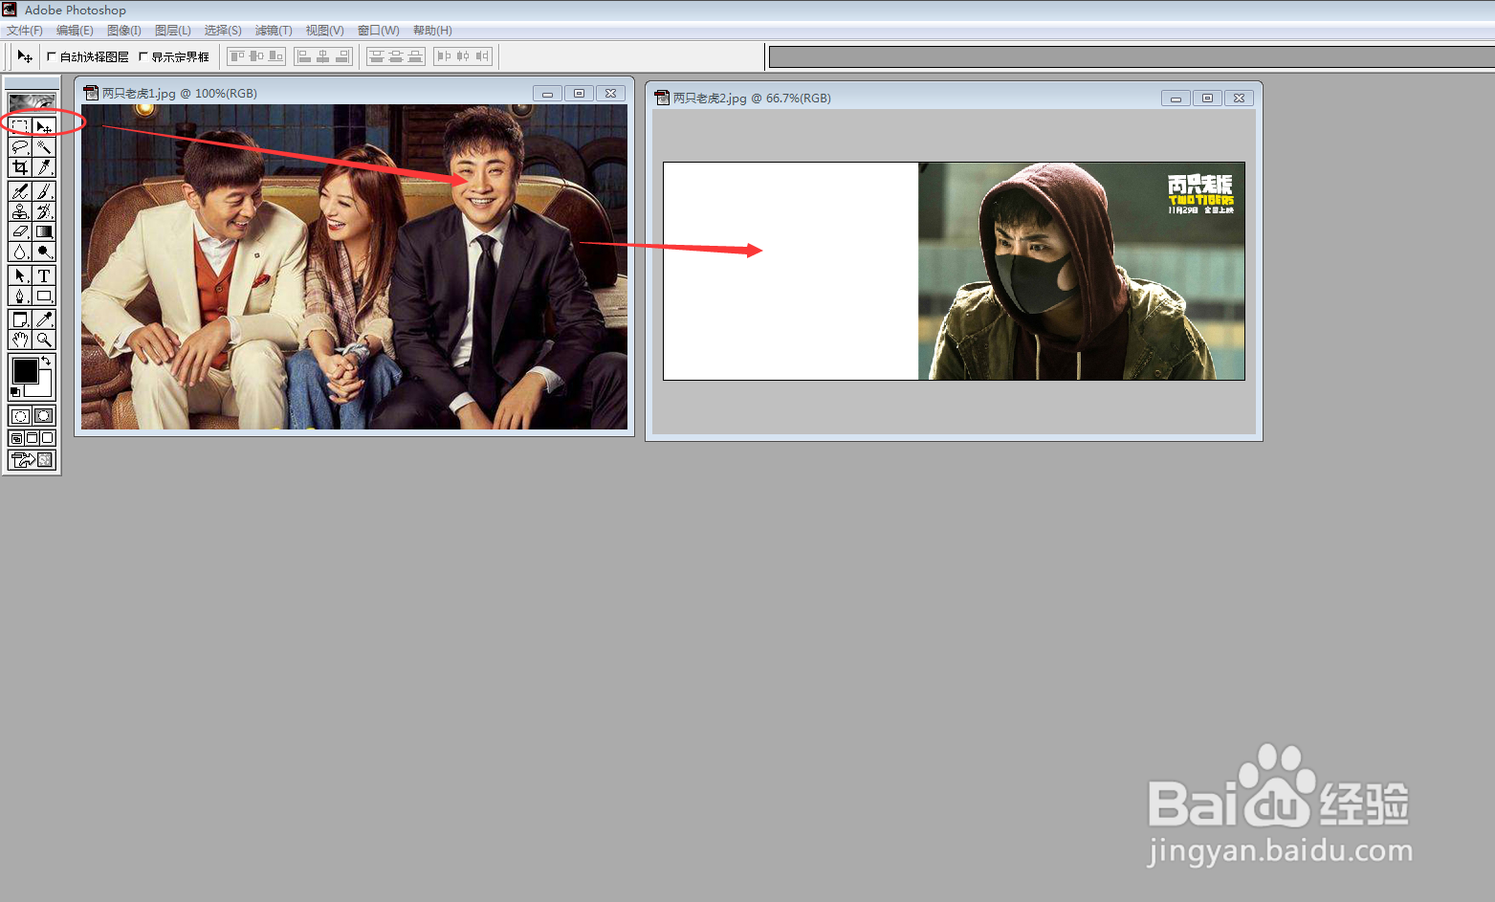
Task: Click Distribute Left Edges button
Action: (x=444, y=56)
